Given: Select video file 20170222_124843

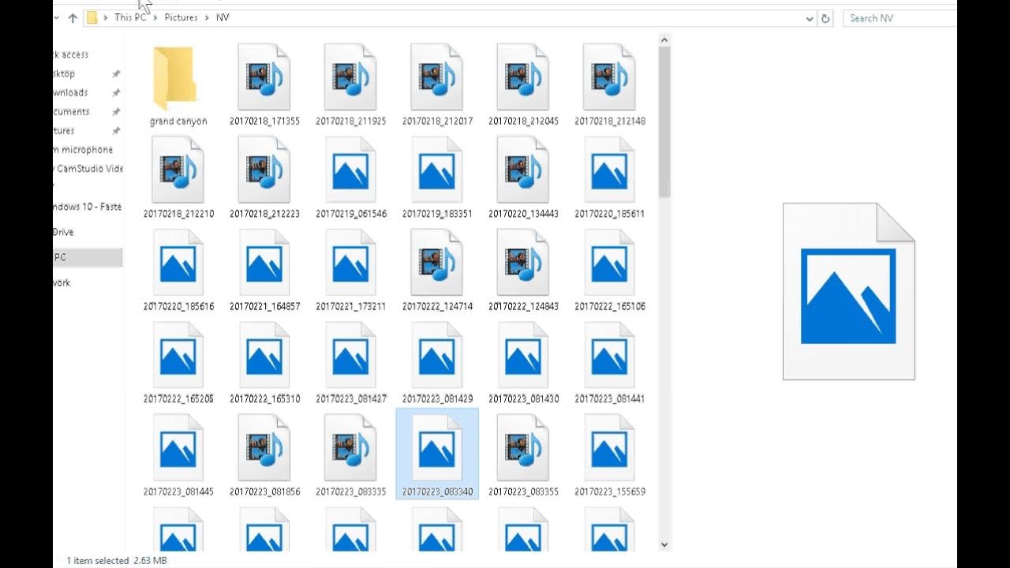Looking at the screenshot, I should [x=523, y=270].
